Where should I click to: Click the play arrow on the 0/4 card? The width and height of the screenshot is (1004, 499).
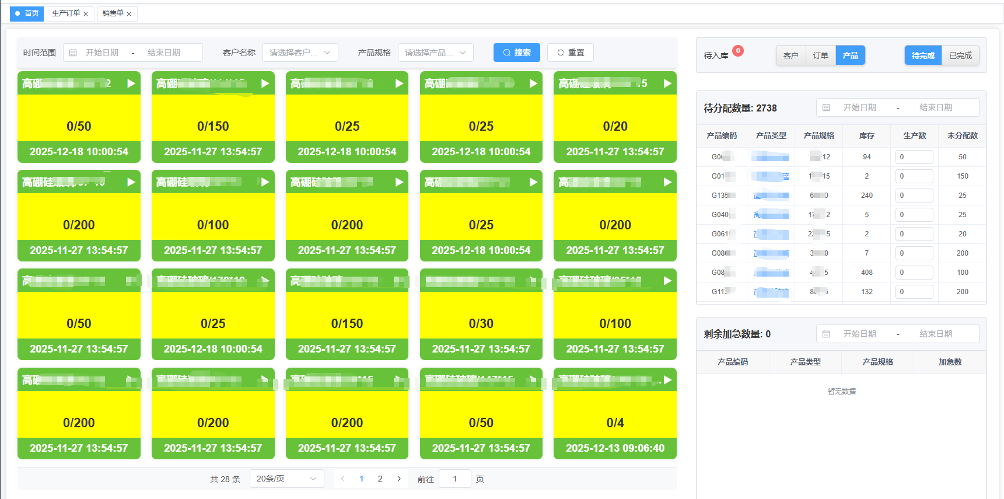[667, 380]
